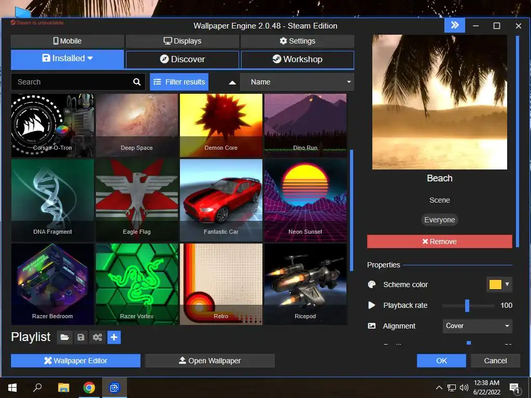Click the Steam is unavailable warning
Screen dimensions: 531x398
pyautogui.click(x=37, y=23)
